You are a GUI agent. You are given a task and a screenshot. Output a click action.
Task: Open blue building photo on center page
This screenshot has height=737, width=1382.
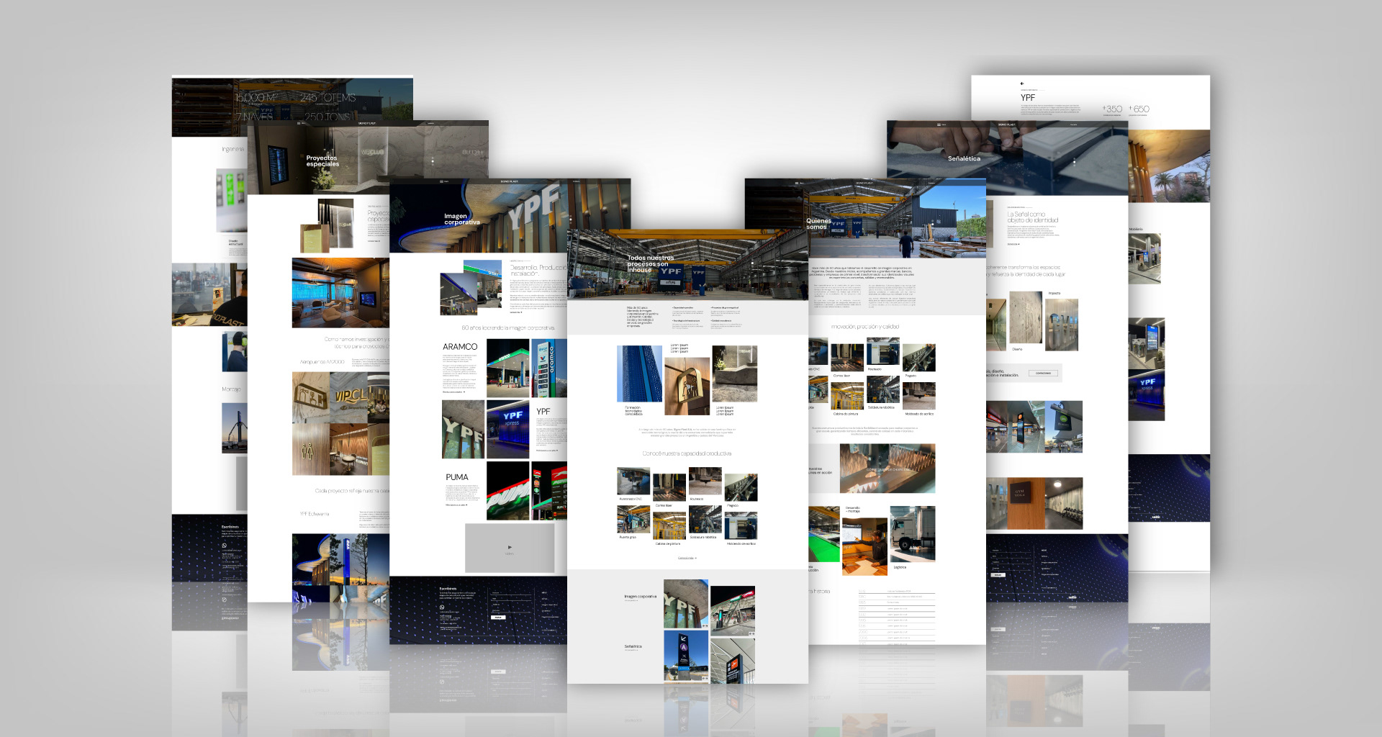[640, 374]
